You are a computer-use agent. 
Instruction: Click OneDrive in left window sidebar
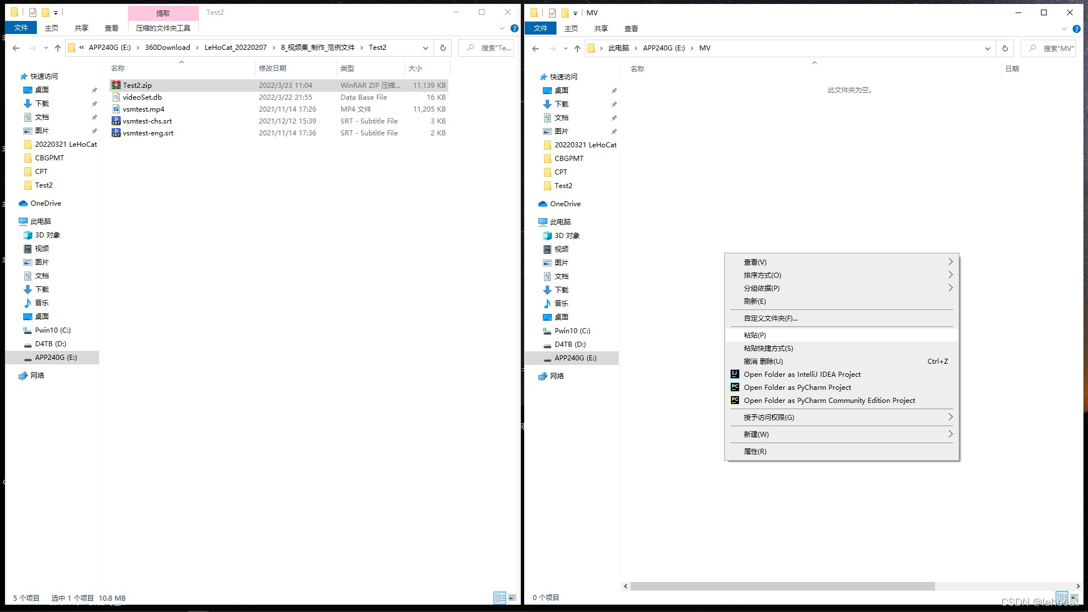45,203
